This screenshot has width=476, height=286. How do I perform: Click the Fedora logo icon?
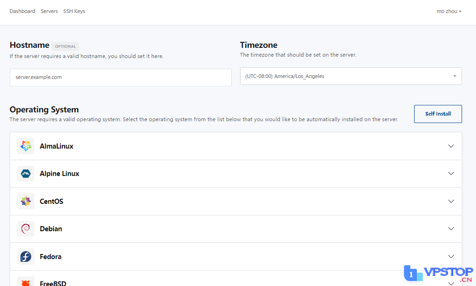click(26, 257)
